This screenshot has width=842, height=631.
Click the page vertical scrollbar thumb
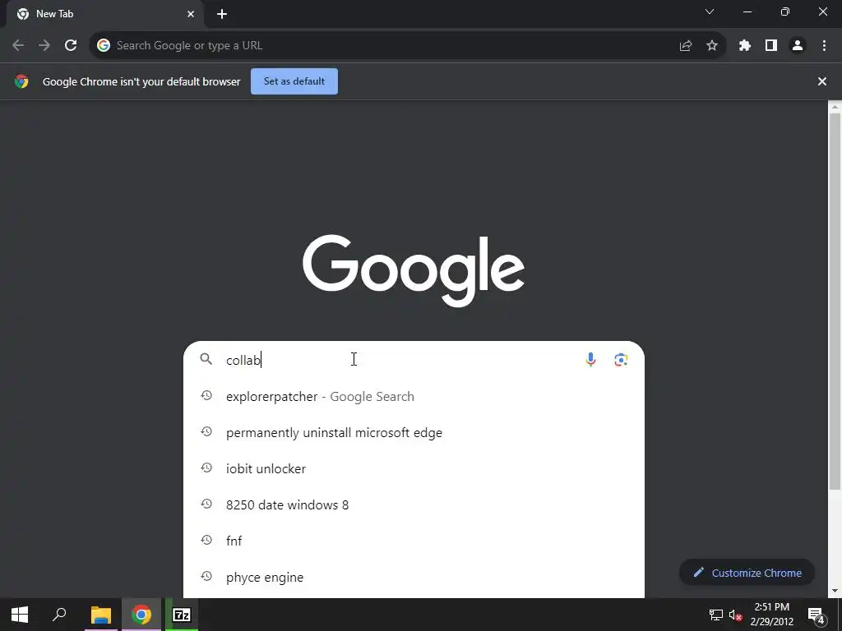click(835, 301)
